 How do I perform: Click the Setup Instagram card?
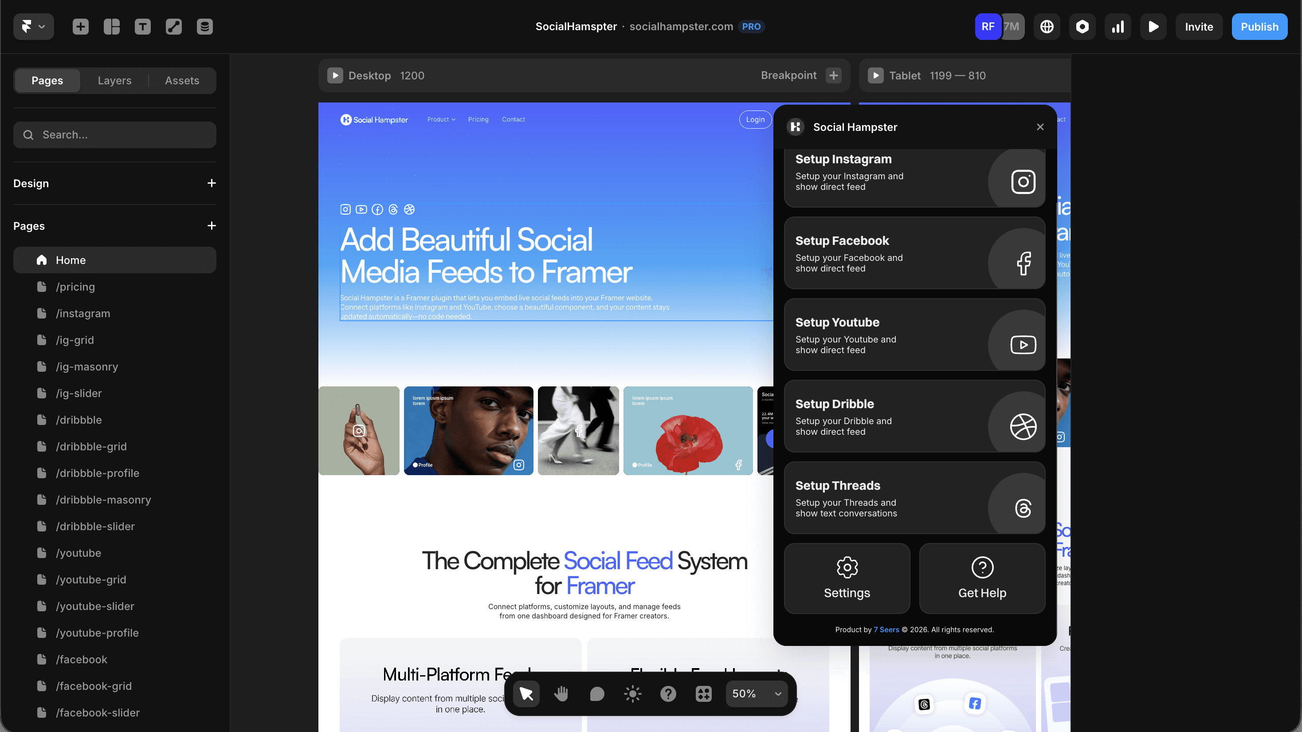click(x=915, y=178)
